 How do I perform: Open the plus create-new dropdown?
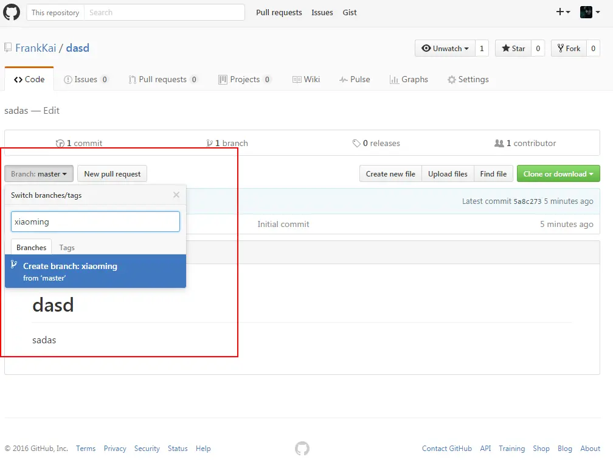point(563,12)
